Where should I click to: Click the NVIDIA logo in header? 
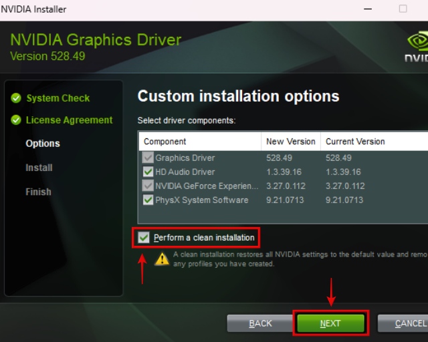click(x=417, y=45)
